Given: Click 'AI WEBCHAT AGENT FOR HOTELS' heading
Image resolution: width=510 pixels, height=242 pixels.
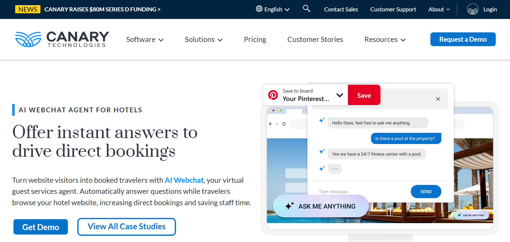Looking at the screenshot, I should [x=80, y=110].
